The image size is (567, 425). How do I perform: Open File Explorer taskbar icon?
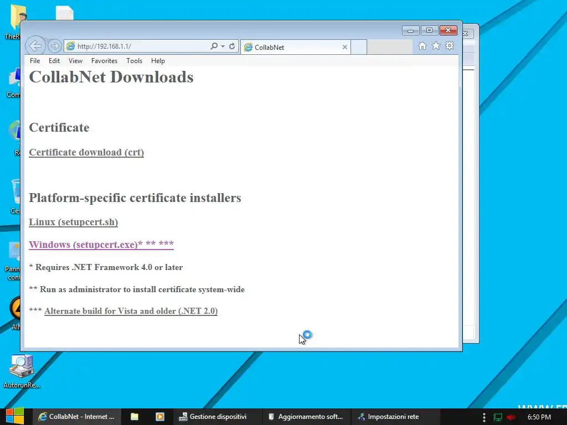135,417
